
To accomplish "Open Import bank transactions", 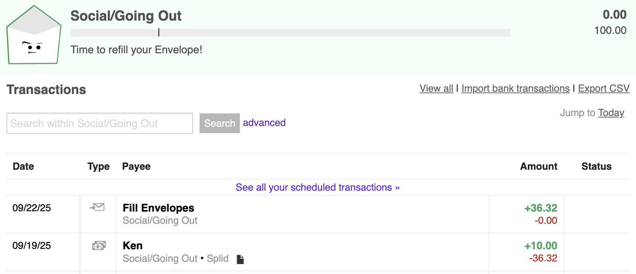I will click(515, 88).
